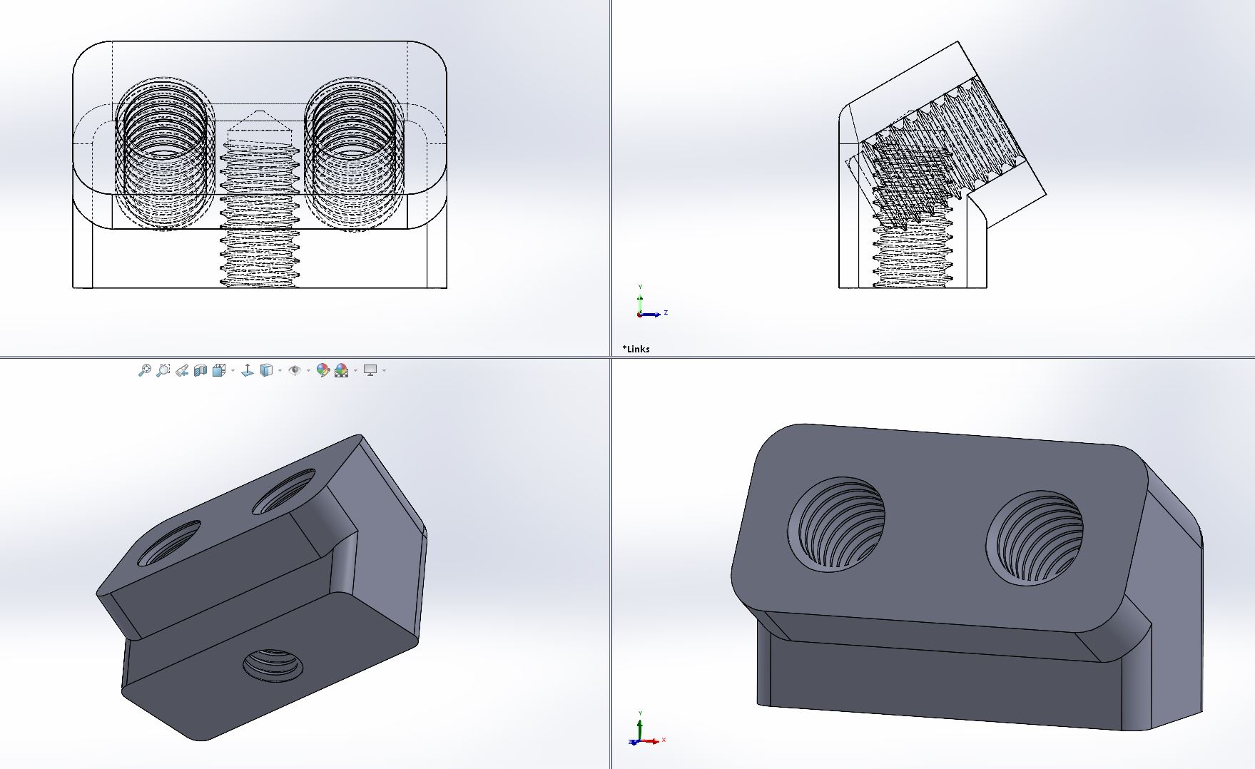Click the vertical divider between the top viewports

611,178
